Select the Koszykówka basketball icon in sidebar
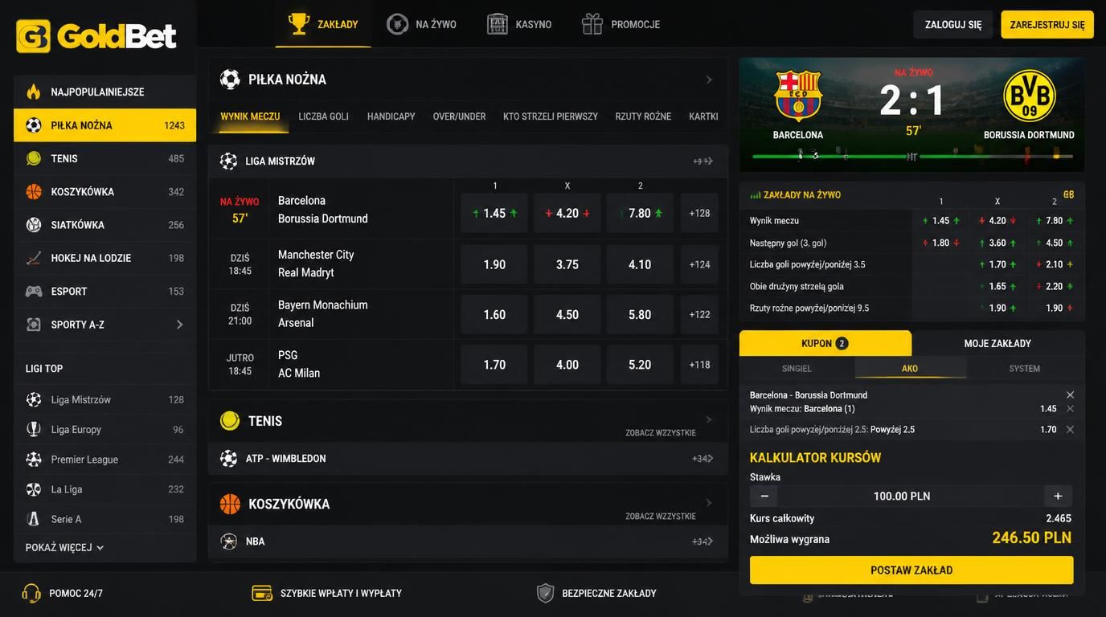 point(33,191)
